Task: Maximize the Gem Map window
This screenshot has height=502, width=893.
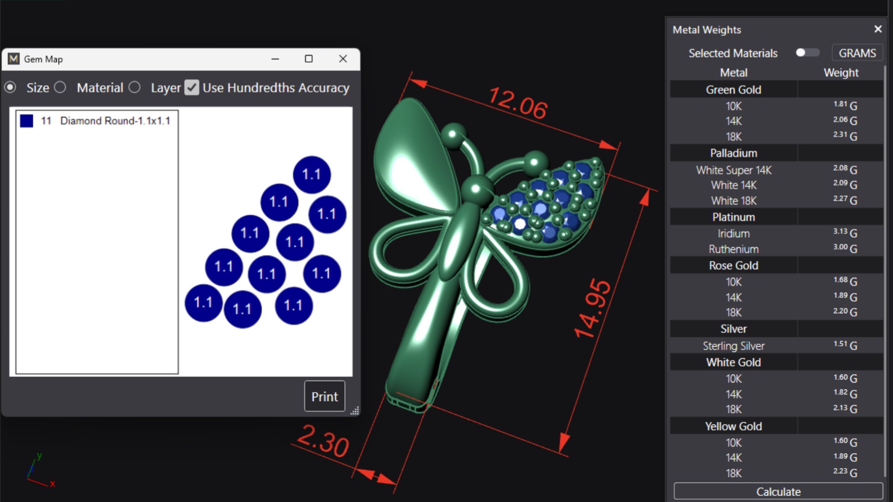Action: (x=308, y=59)
